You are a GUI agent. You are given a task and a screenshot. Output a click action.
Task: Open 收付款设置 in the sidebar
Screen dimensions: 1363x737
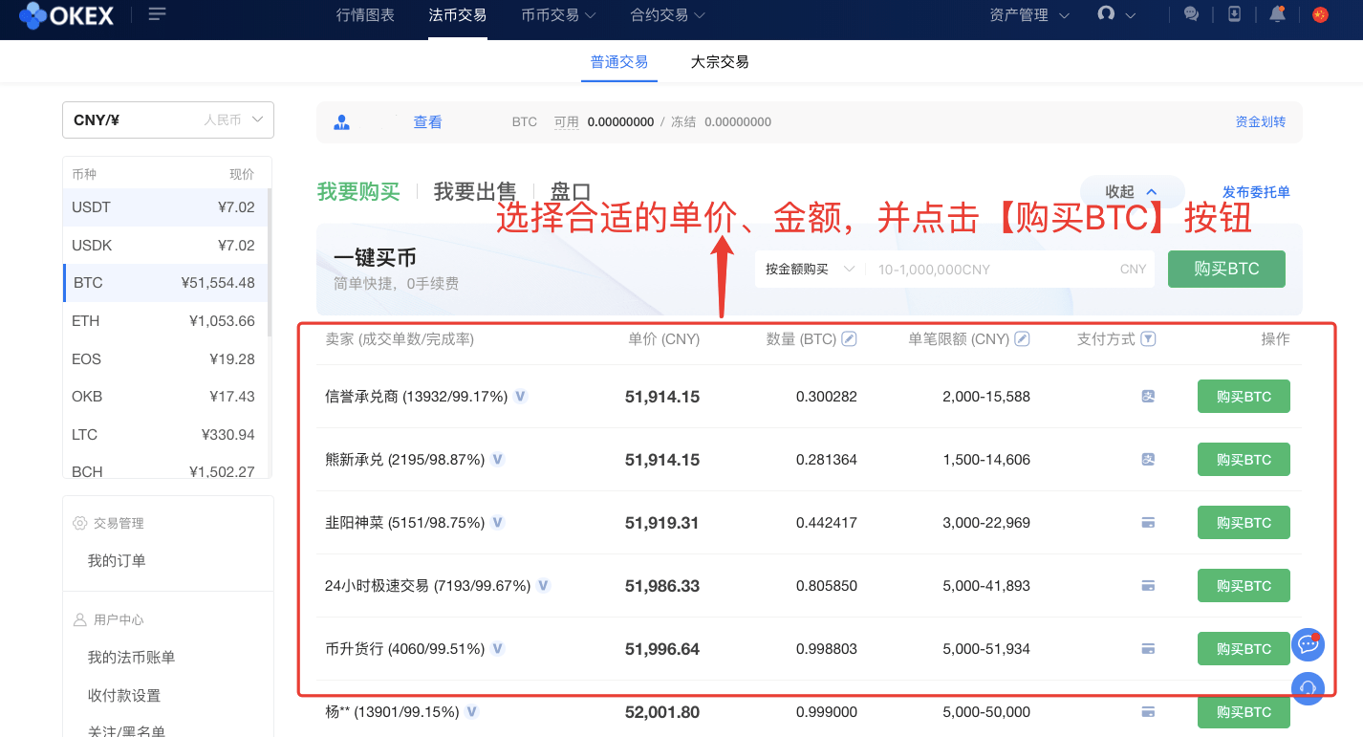click(x=124, y=696)
